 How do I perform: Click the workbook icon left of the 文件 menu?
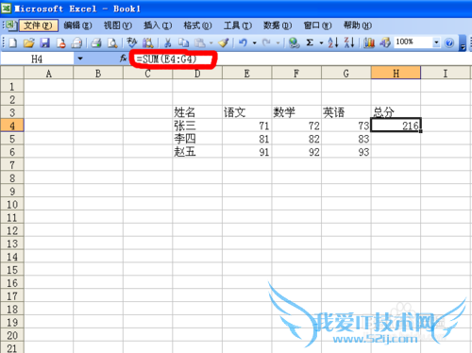[x=11, y=25]
